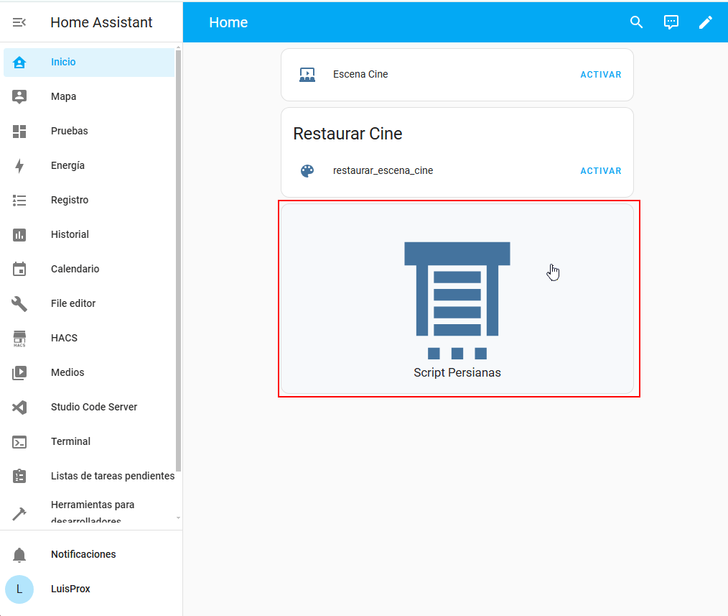The width and height of the screenshot is (728, 616).
Task: Click the Escena Cine theater icon
Action: point(307,74)
